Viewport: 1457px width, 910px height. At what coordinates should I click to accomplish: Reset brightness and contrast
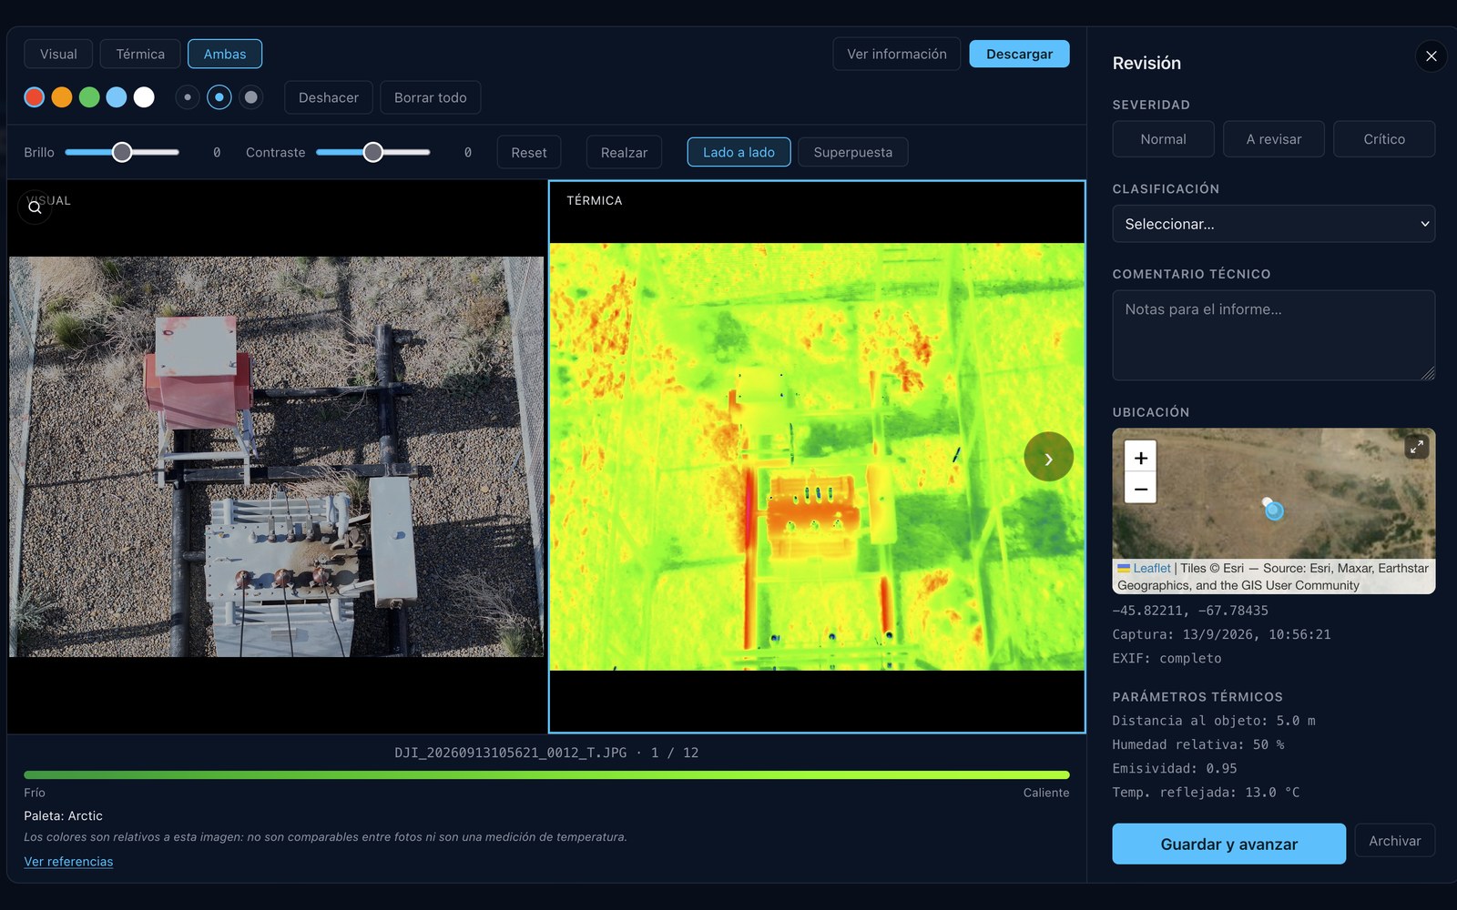click(x=529, y=152)
